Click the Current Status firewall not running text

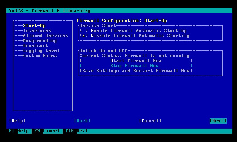(x=135, y=56)
